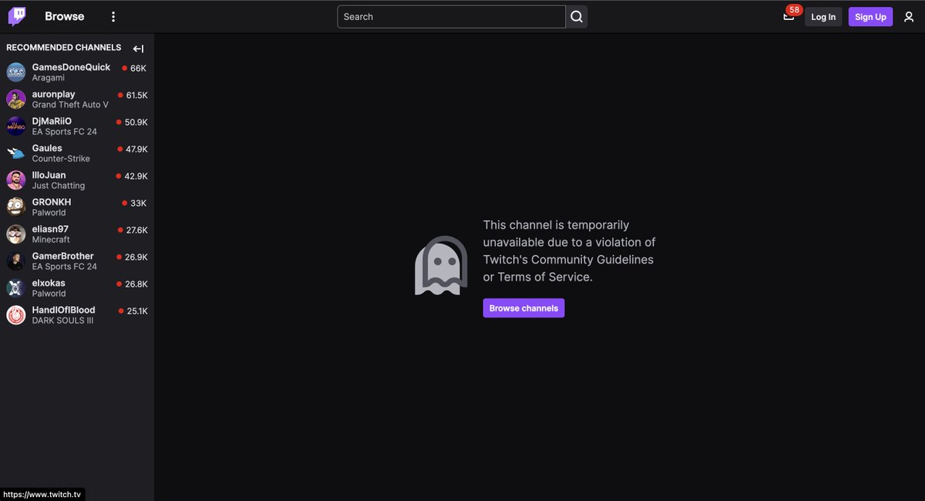This screenshot has height=501, width=925.
Task: Click the Log In button
Action: click(x=823, y=17)
